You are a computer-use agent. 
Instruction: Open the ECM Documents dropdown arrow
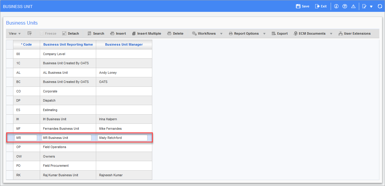(x=331, y=33)
